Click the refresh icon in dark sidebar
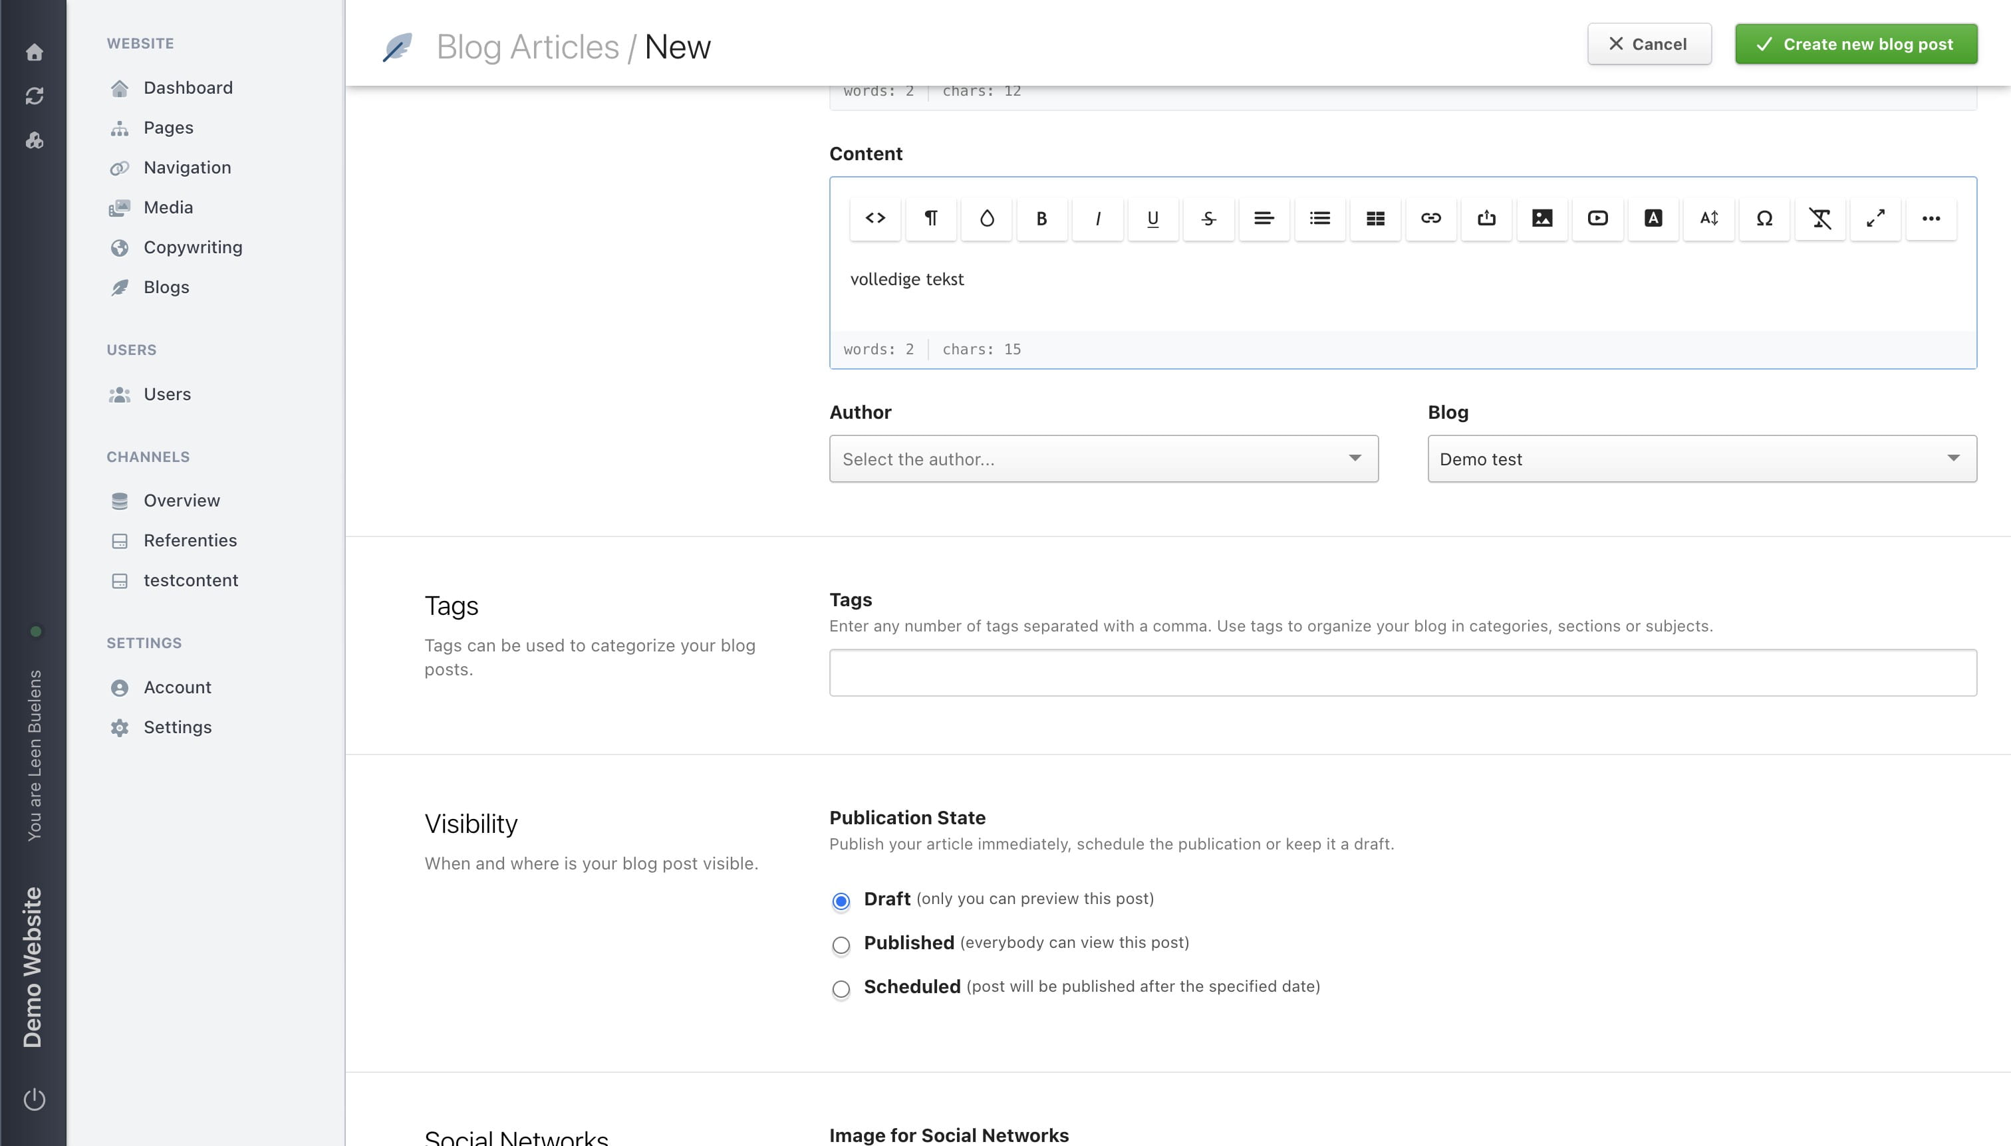Screen dimensions: 2011x1146 tap(34, 96)
